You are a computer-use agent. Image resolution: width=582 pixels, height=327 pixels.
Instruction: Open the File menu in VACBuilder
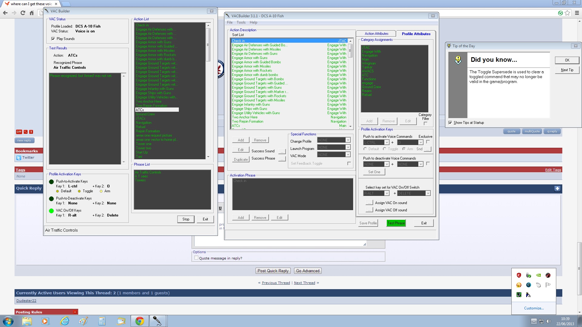click(x=230, y=22)
